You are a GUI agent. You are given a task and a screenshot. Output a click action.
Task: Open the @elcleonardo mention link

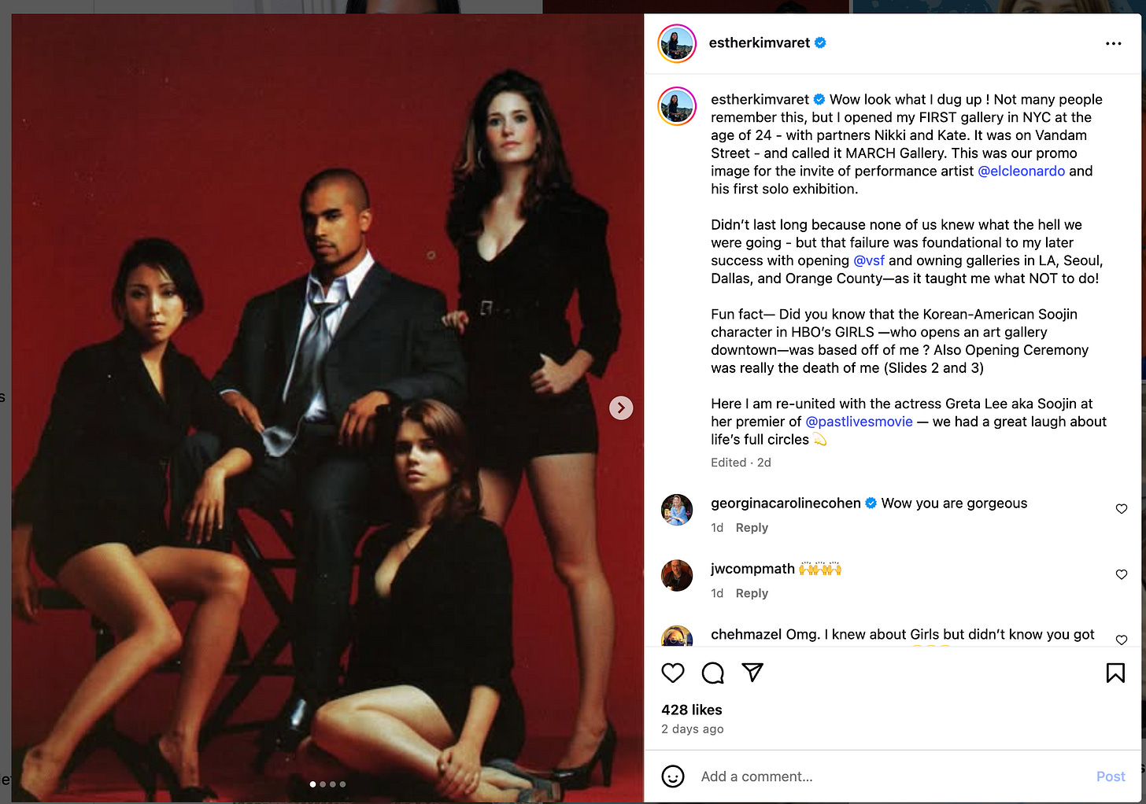1021,171
